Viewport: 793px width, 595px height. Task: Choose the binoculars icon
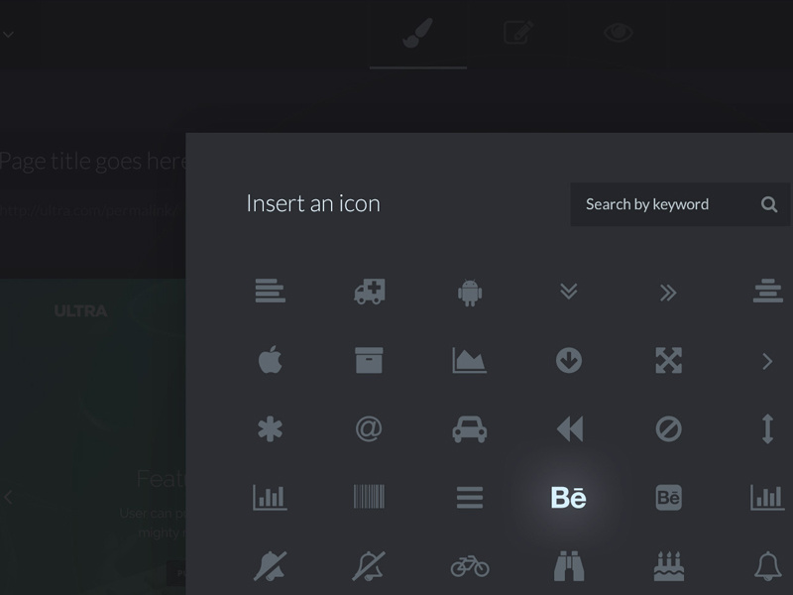(x=568, y=565)
